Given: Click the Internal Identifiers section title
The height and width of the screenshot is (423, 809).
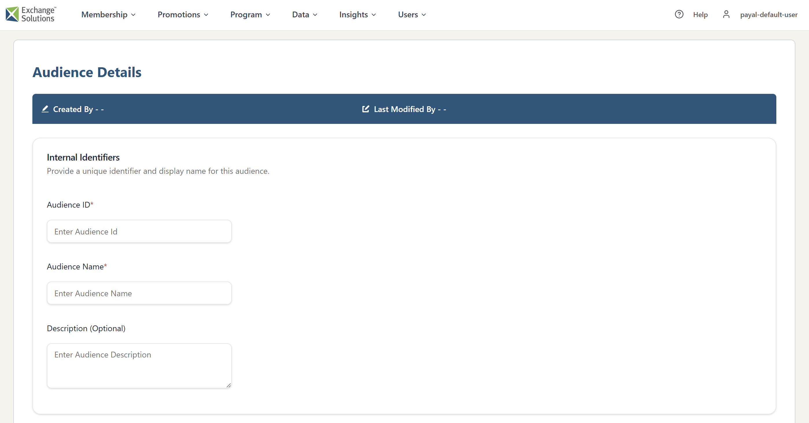Looking at the screenshot, I should 83,157.
